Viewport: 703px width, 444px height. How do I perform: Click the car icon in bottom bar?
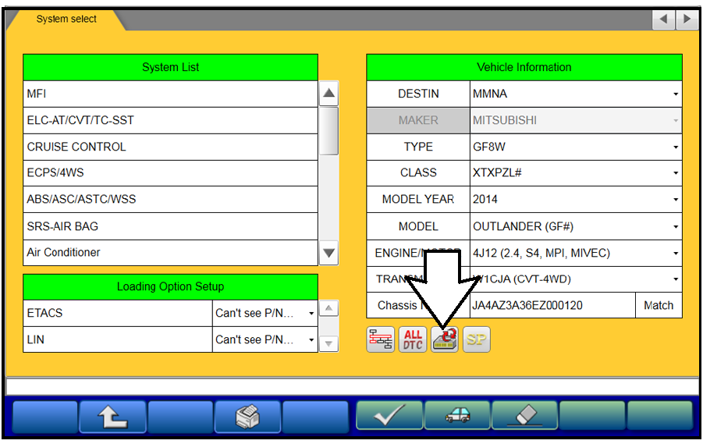[457, 416]
